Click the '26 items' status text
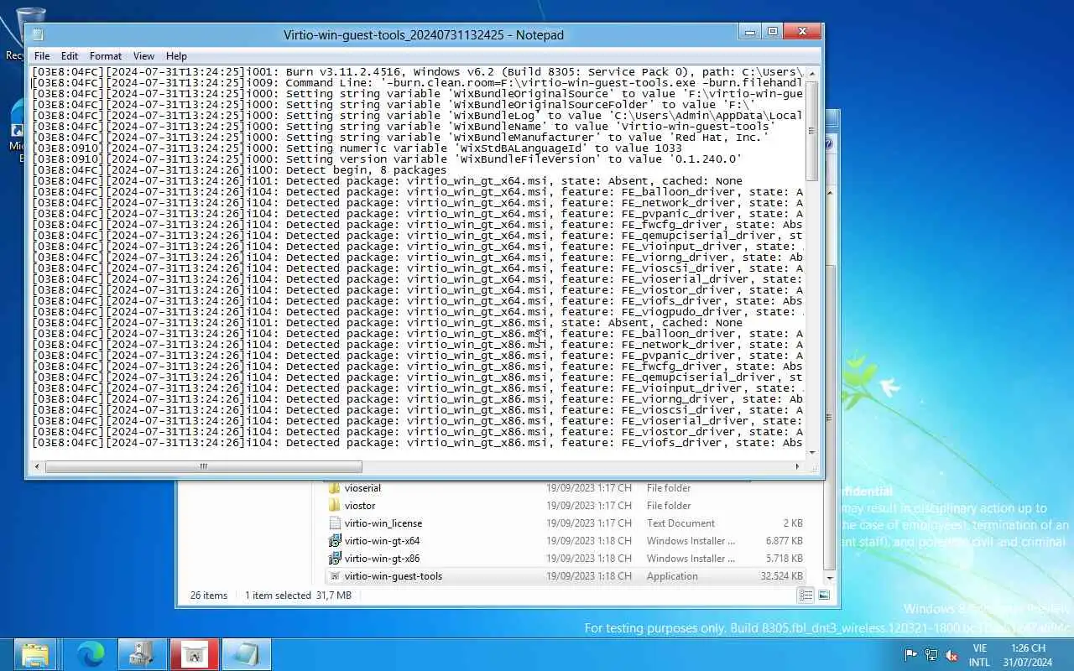The width and height of the screenshot is (1074, 671). (x=209, y=596)
